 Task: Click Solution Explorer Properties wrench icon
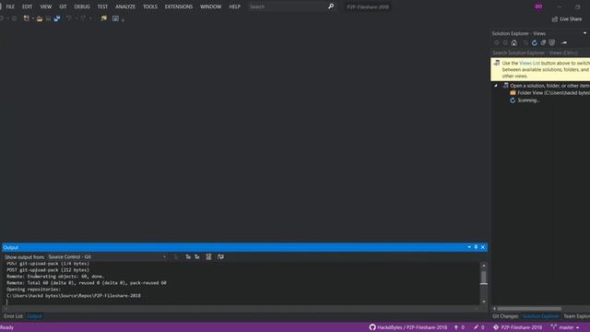pos(563,42)
